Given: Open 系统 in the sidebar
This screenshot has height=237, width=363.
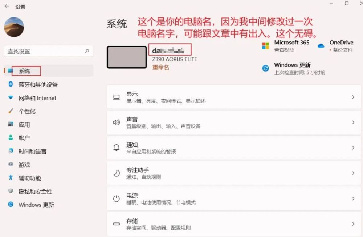Looking at the screenshot, I should click(49, 71).
